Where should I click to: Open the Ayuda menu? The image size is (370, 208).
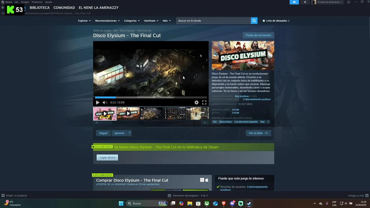tap(49, 2)
